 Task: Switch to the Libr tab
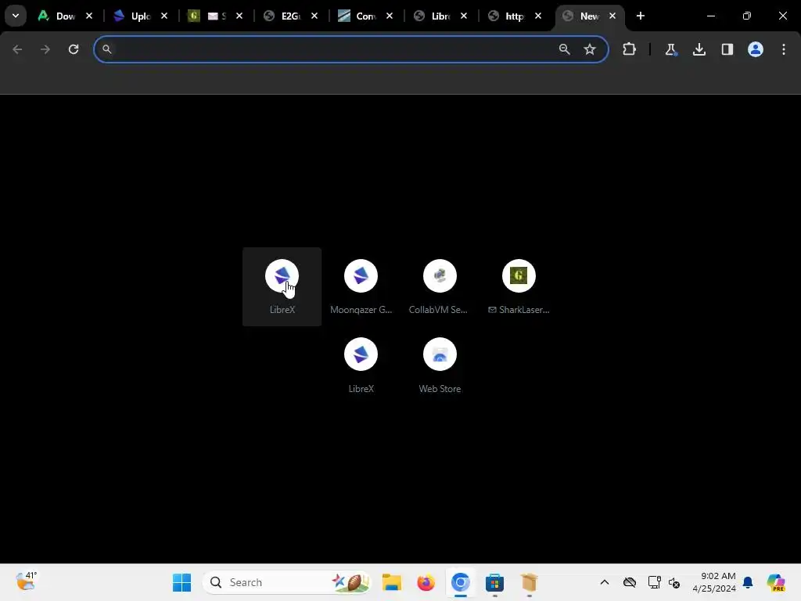[432, 16]
